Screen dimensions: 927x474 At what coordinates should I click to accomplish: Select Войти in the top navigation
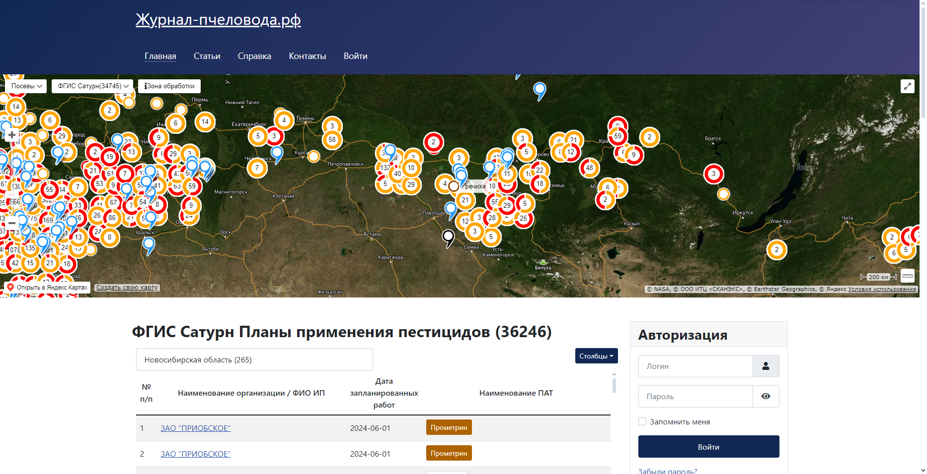point(356,56)
